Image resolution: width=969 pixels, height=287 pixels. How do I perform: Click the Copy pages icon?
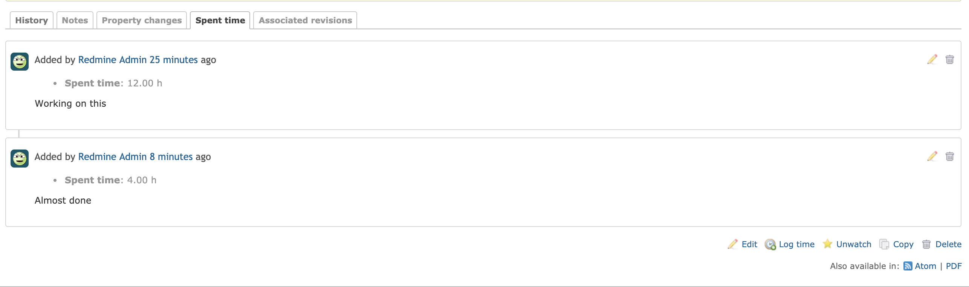click(x=884, y=244)
